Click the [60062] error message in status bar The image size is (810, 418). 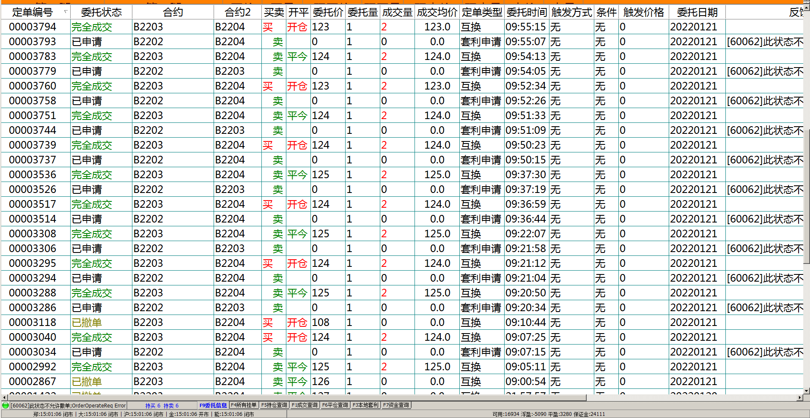pyautogui.click(x=68, y=406)
